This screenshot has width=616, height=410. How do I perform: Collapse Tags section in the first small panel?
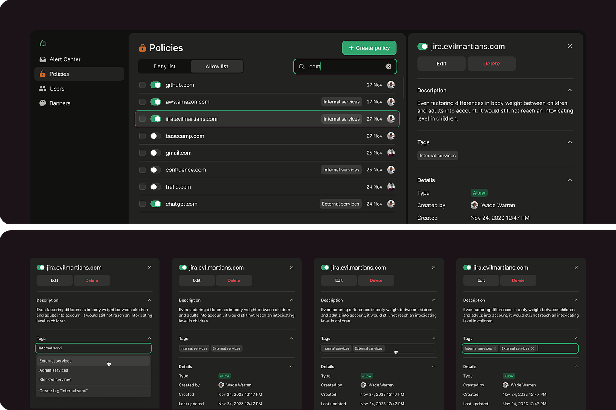[150, 338]
